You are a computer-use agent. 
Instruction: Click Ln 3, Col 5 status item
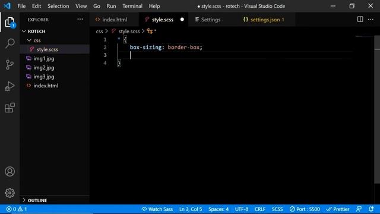tap(191, 209)
